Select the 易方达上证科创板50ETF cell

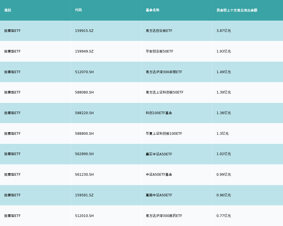tap(164, 92)
